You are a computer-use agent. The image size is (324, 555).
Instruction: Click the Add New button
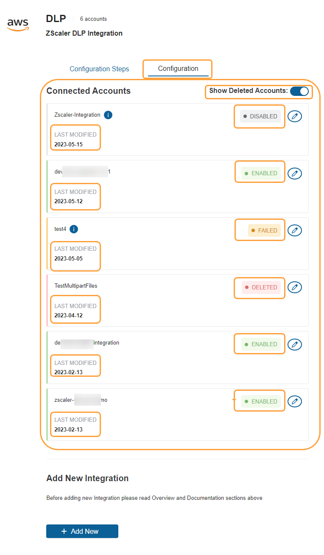(x=82, y=531)
